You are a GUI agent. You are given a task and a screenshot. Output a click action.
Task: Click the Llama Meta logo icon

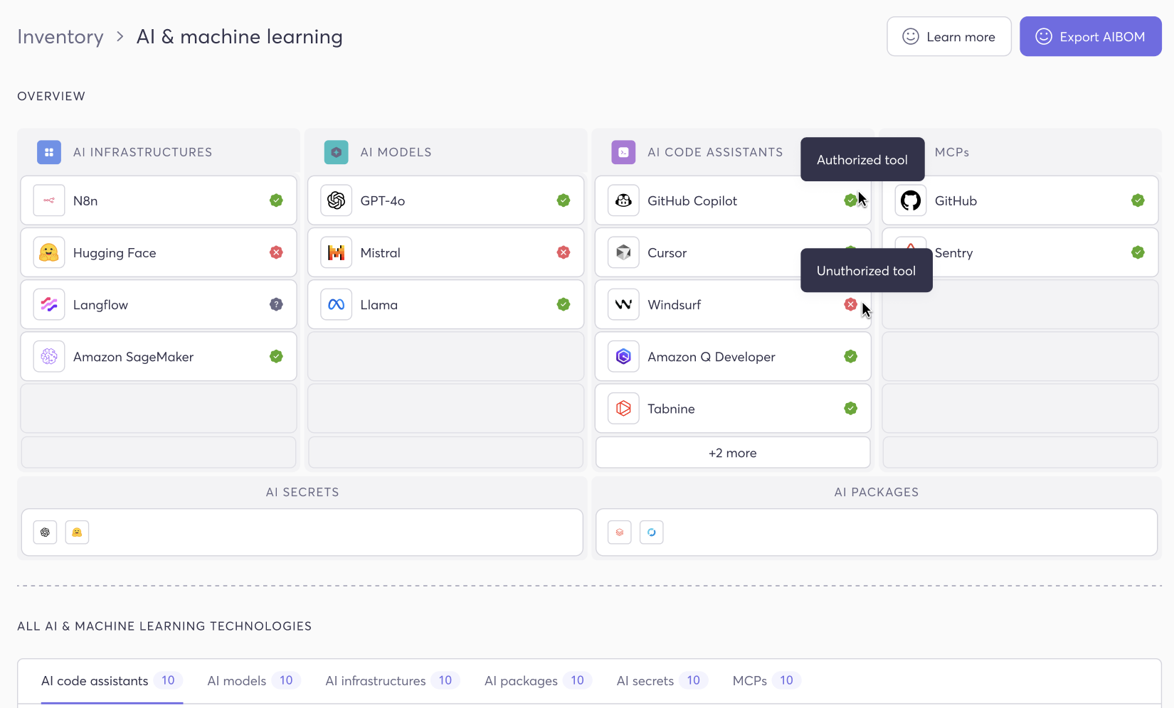336,305
